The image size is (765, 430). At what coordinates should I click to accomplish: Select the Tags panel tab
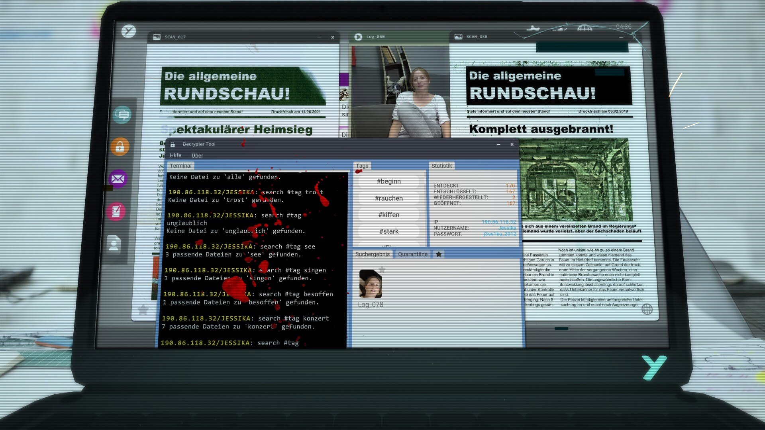click(362, 166)
